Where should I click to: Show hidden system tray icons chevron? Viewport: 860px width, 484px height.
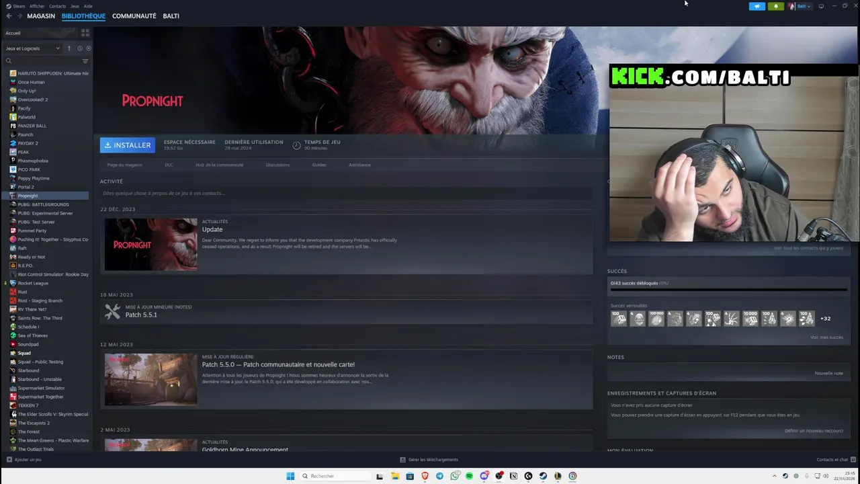(774, 476)
